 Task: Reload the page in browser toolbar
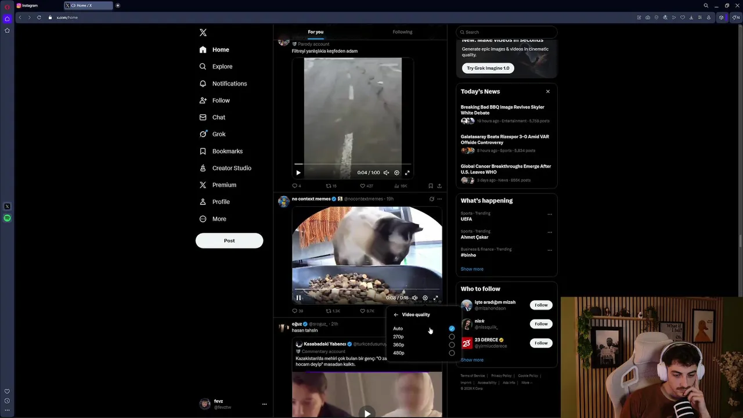[39, 17]
